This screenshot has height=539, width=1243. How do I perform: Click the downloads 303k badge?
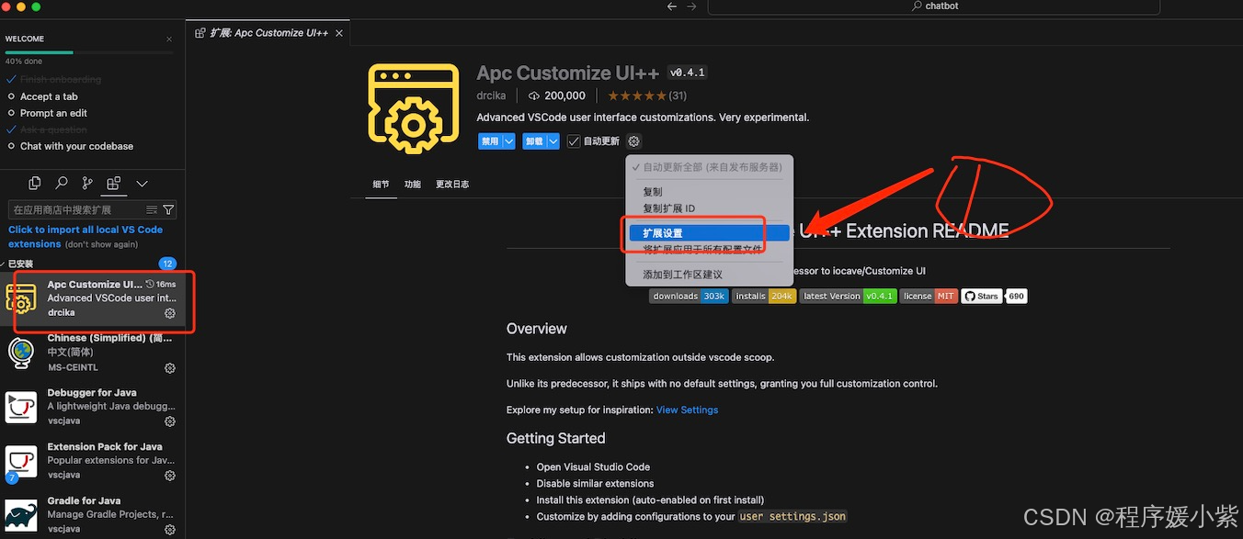pos(689,297)
